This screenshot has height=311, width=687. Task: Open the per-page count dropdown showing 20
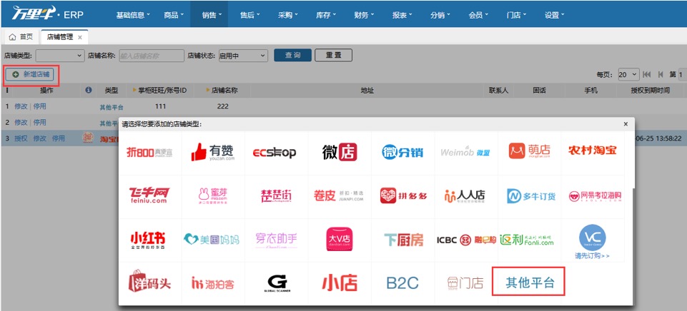[x=628, y=75]
